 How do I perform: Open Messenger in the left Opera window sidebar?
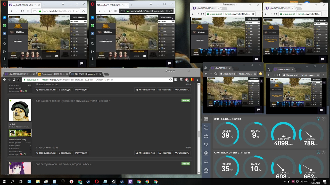pos(5,18)
